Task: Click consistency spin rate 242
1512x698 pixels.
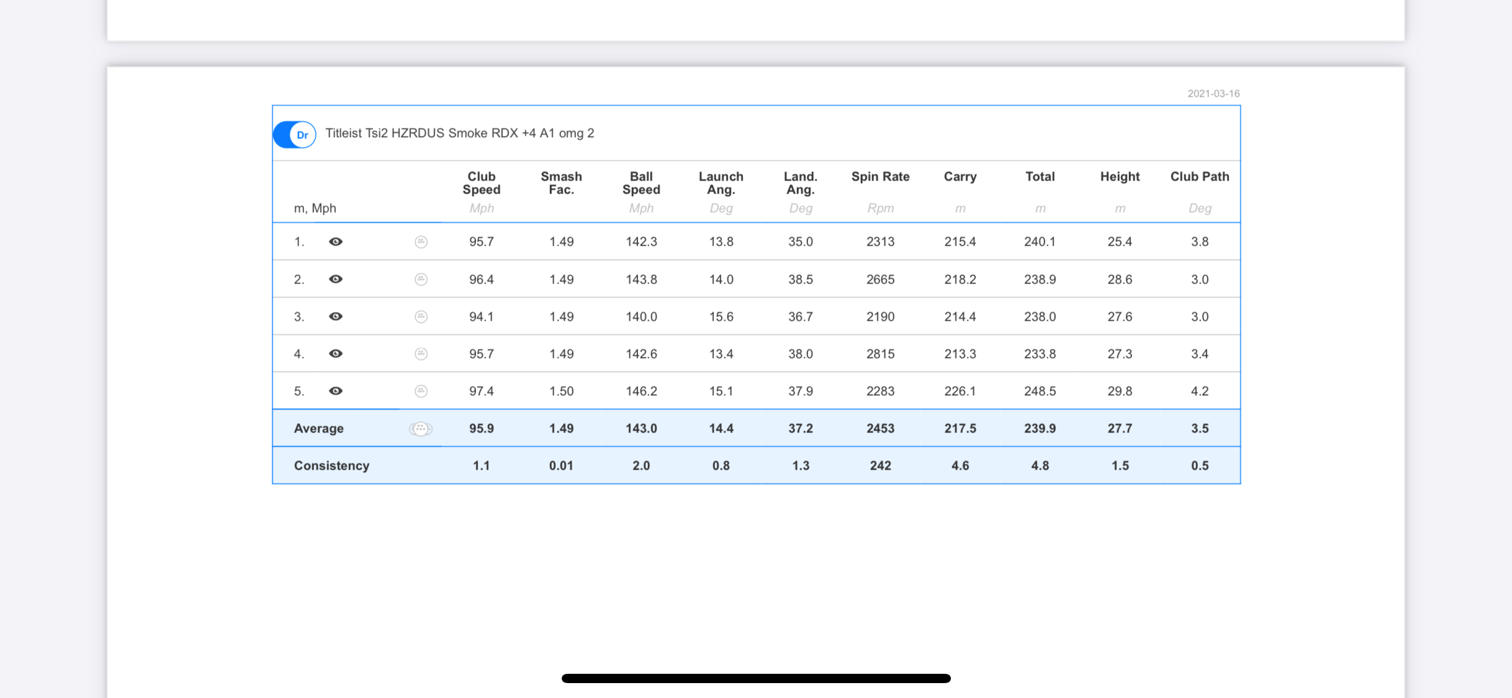Action: click(x=880, y=465)
